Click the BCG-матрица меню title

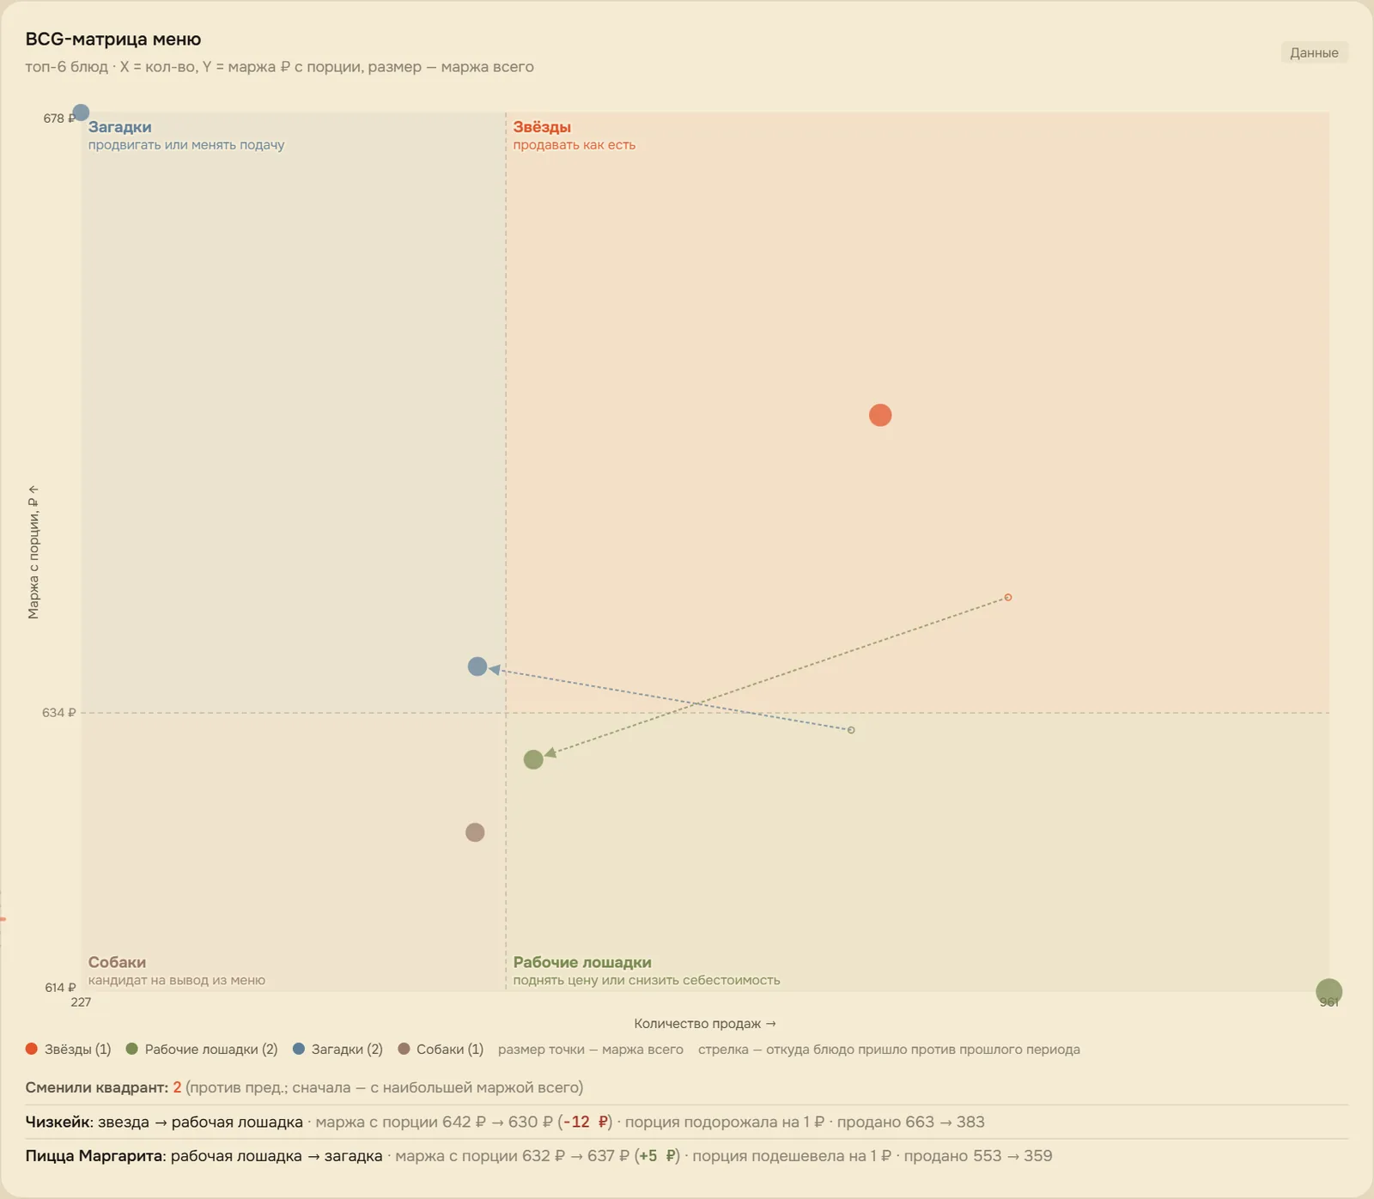[x=113, y=39]
